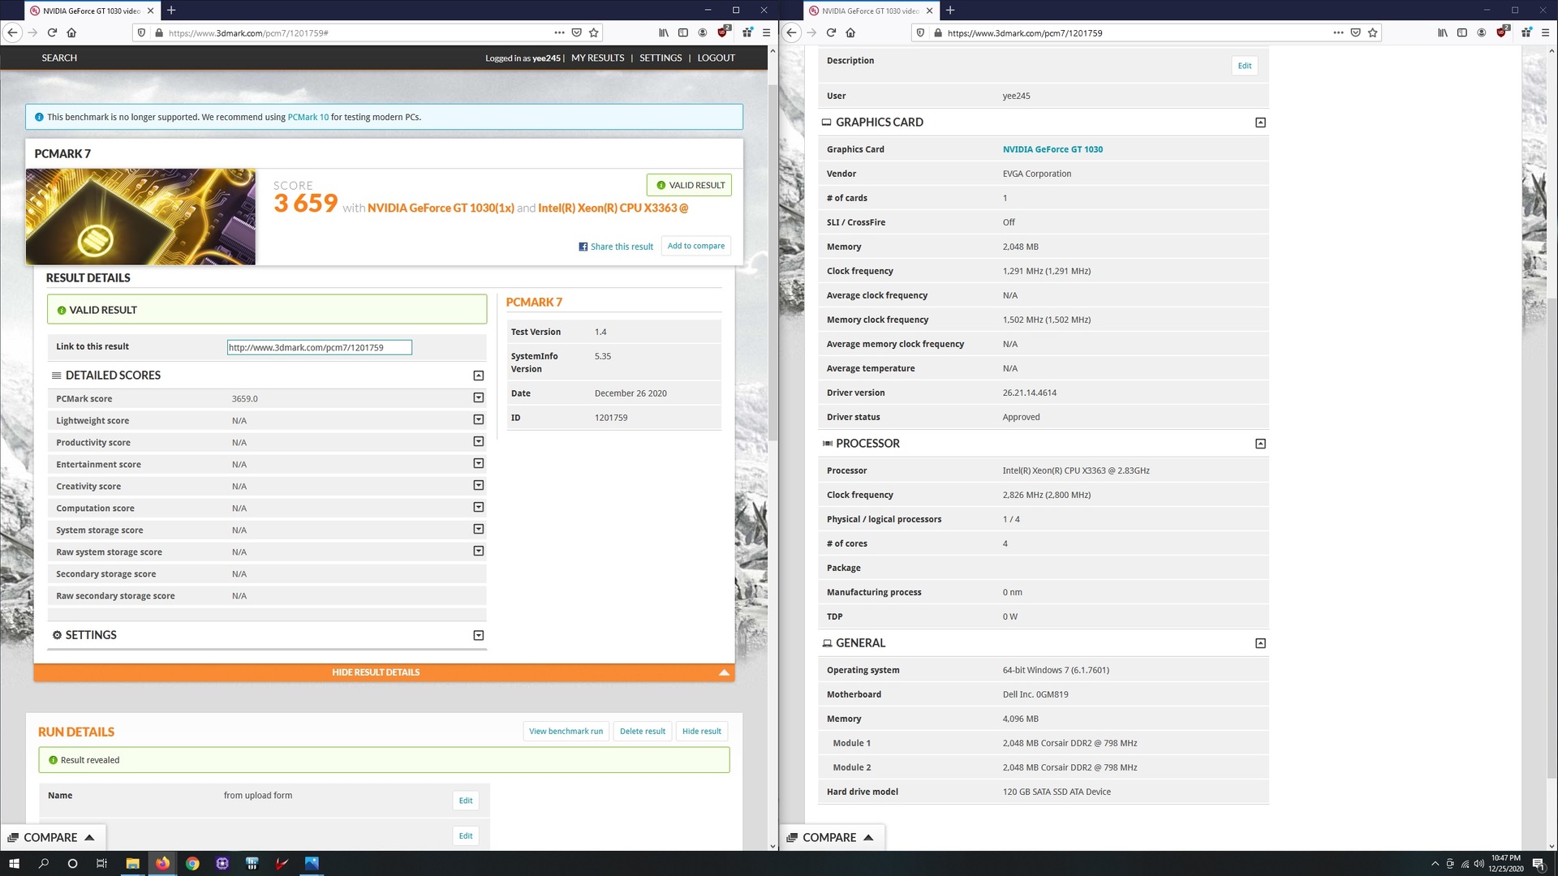Screen dimensions: 1558x876
Task: Expand Lightweight score row
Action: tap(478, 419)
